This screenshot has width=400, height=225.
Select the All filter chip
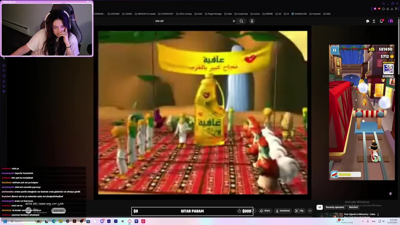(319, 207)
